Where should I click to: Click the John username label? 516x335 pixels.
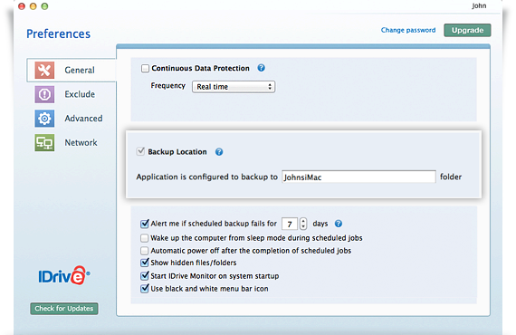(479, 6)
